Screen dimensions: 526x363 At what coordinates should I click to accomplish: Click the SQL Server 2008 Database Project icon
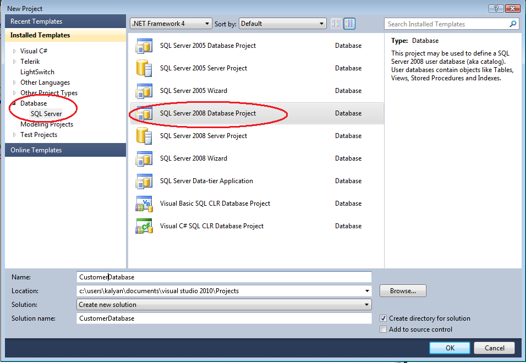coord(144,113)
